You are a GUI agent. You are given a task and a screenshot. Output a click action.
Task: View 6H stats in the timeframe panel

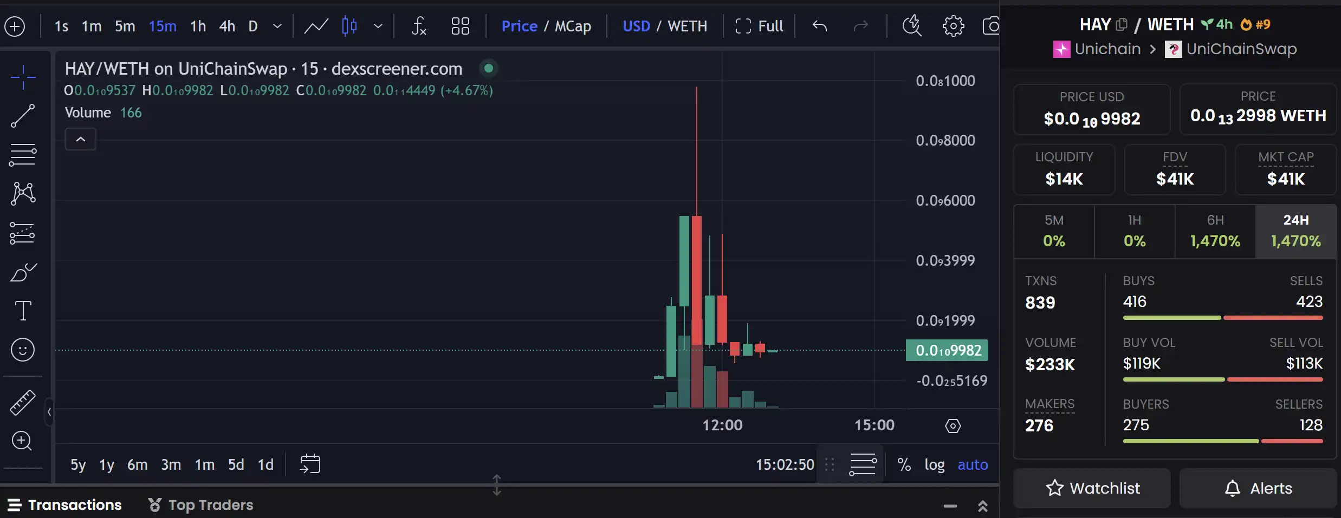click(1214, 231)
